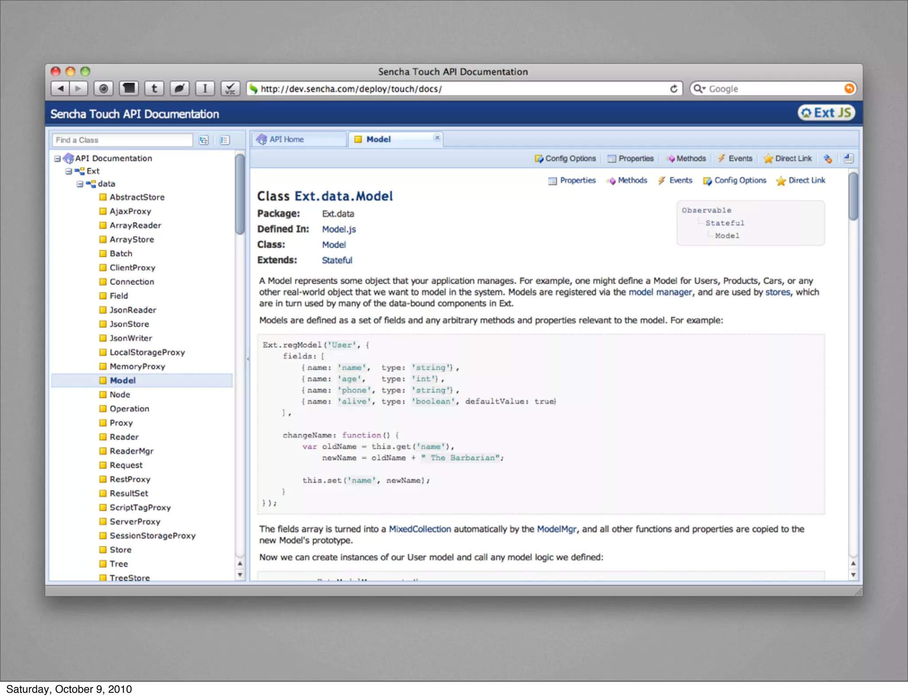Screen dimensions: 908x699
Task: Click the browser URL address field
Action: point(463,89)
